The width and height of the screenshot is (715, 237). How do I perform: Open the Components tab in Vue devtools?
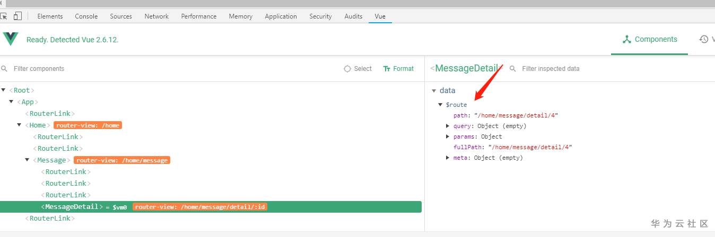(649, 39)
